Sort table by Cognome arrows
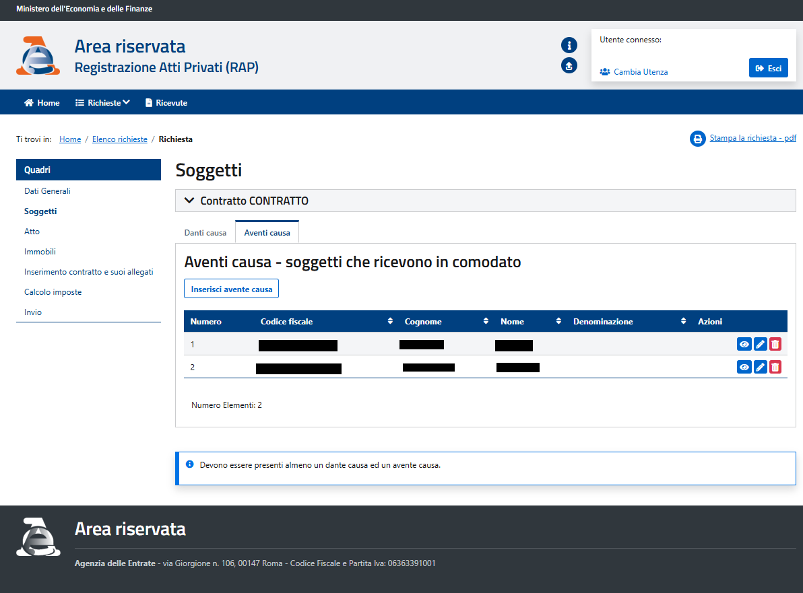Viewport: 803px width, 593px height. [x=486, y=321]
